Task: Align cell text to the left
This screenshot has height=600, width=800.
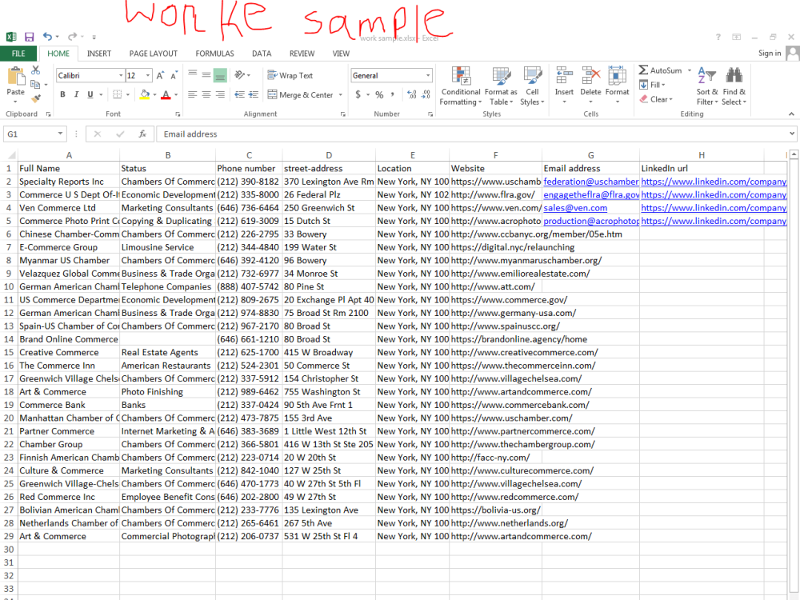Action: click(192, 94)
